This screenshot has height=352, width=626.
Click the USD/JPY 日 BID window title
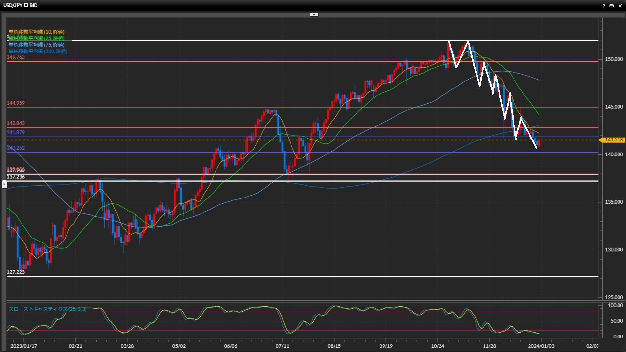(20, 5)
